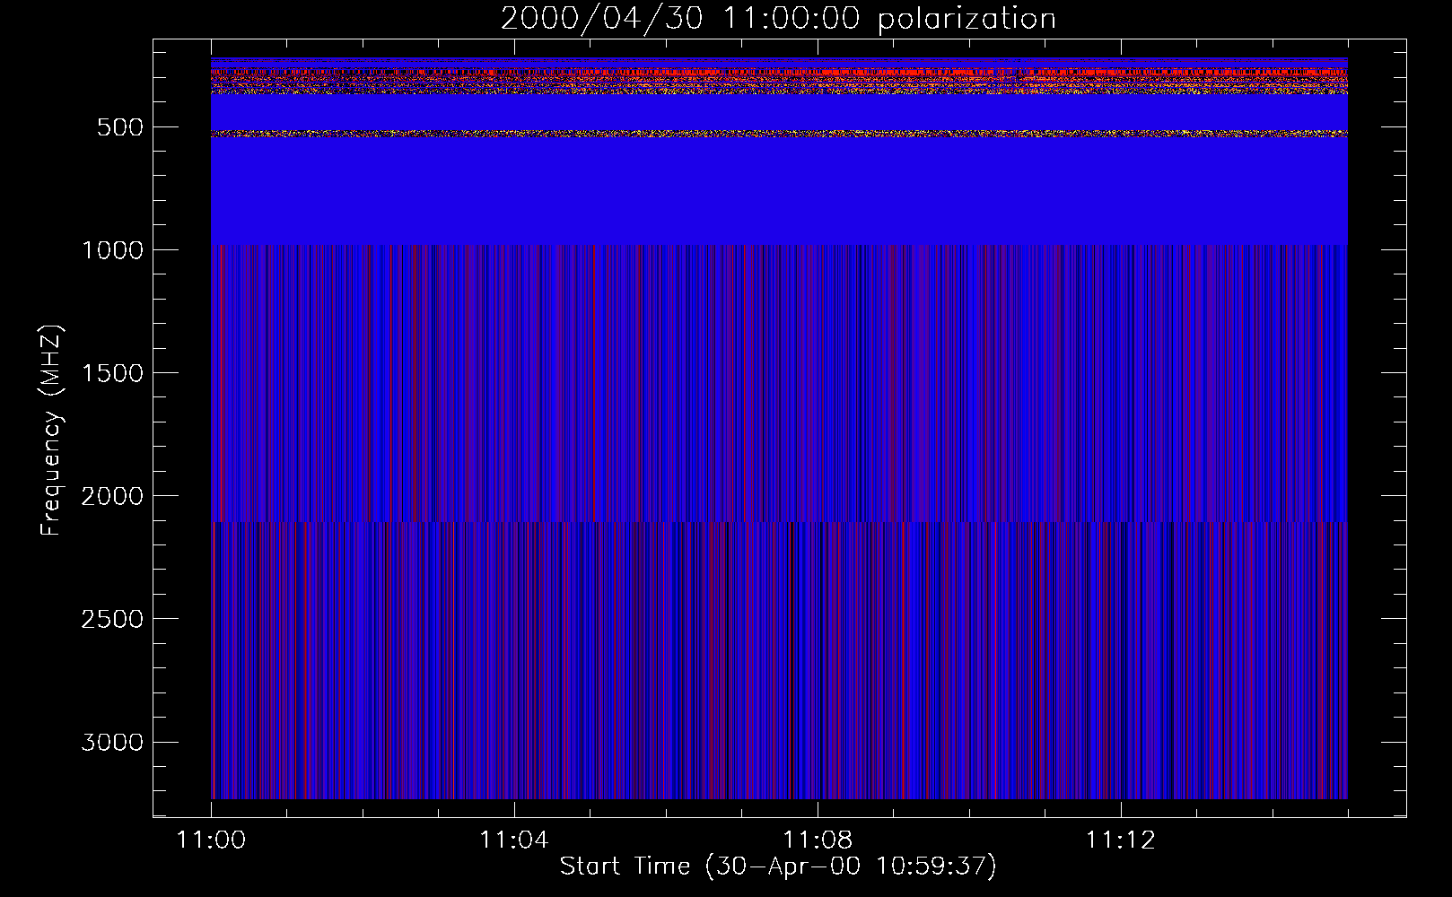This screenshot has width=1452, height=897.
Task: Click the "Frequency (MHZ)" vertical axis label
Action: click(51, 431)
